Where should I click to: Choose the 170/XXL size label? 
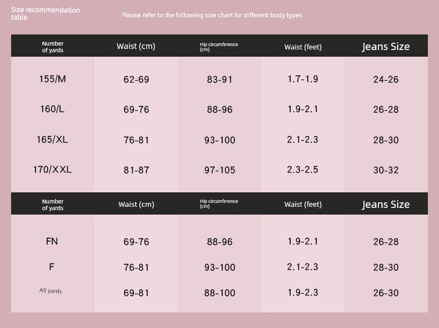tap(52, 170)
